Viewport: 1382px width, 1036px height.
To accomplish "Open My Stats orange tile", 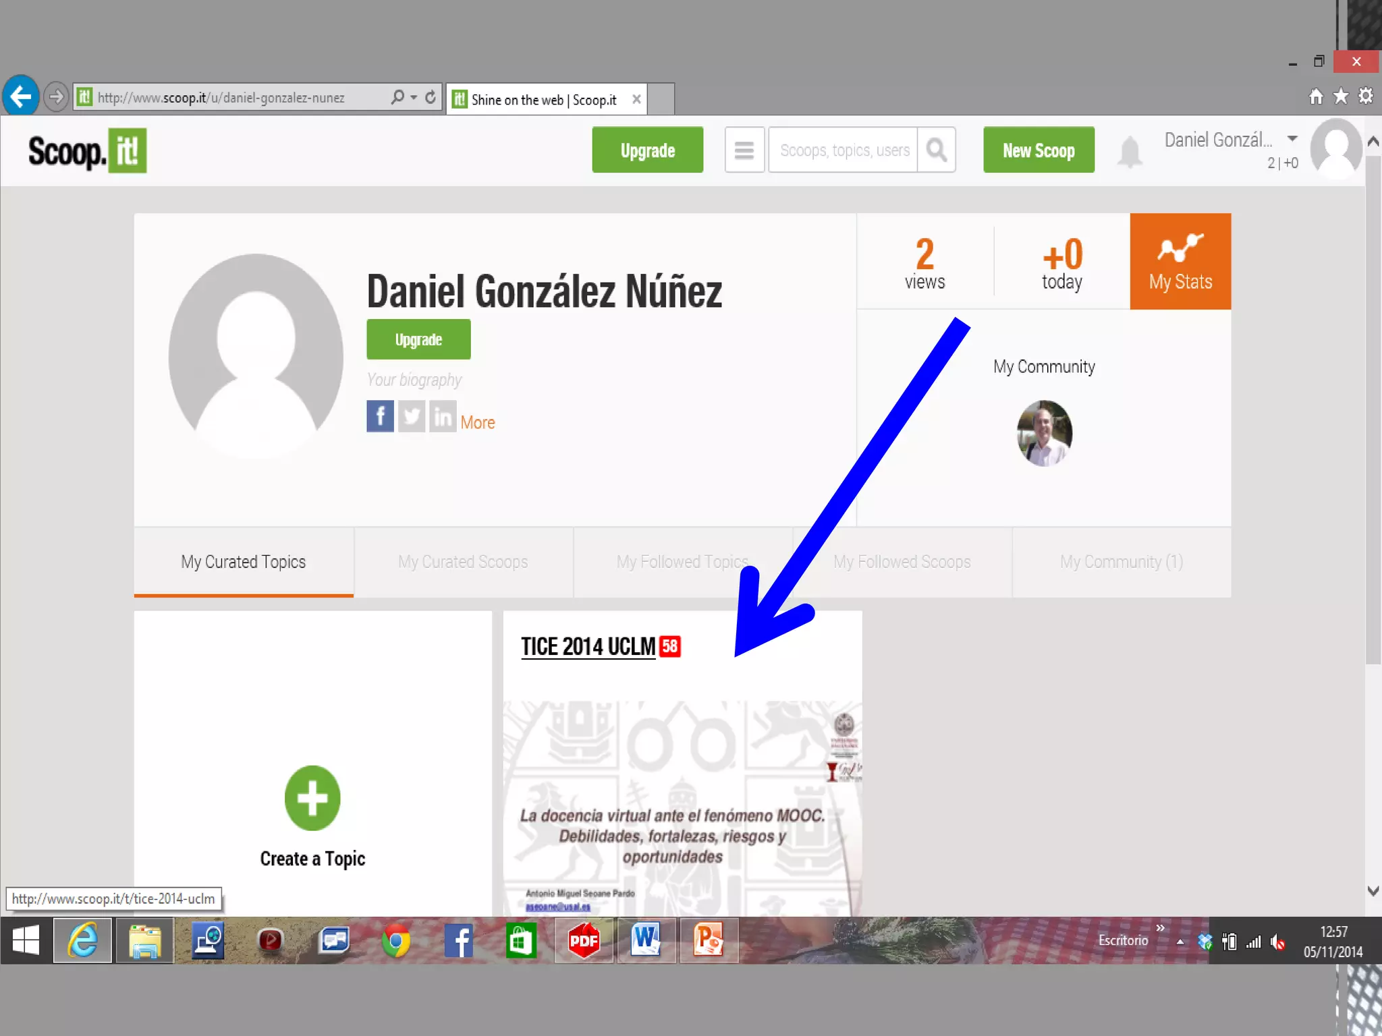I will pos(1180,262).
